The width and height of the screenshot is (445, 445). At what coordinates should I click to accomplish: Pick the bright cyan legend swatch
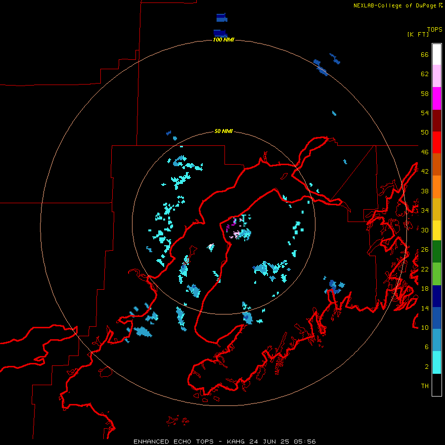[x=437, y=362]
